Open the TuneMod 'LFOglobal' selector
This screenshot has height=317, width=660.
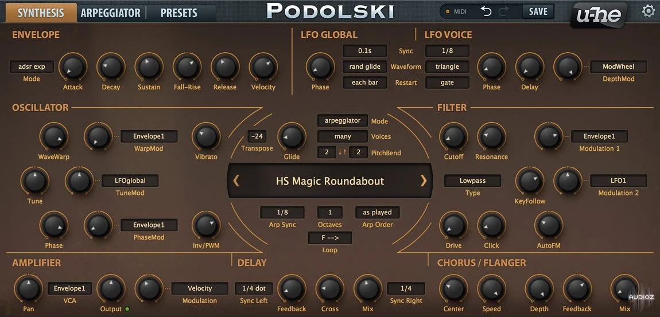[130, 181]
